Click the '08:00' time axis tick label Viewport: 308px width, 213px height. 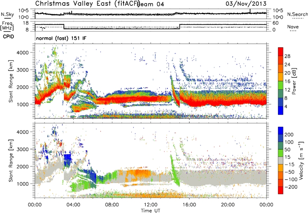click(x=112, y=205)
